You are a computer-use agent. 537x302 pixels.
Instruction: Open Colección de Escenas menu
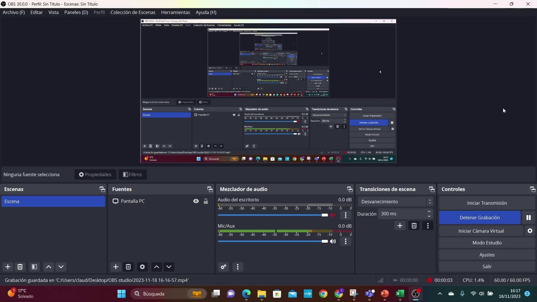click(x=133, y=12)
